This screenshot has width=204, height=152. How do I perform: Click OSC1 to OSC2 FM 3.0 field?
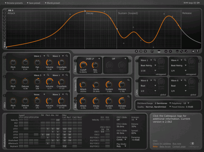[102, 132]
